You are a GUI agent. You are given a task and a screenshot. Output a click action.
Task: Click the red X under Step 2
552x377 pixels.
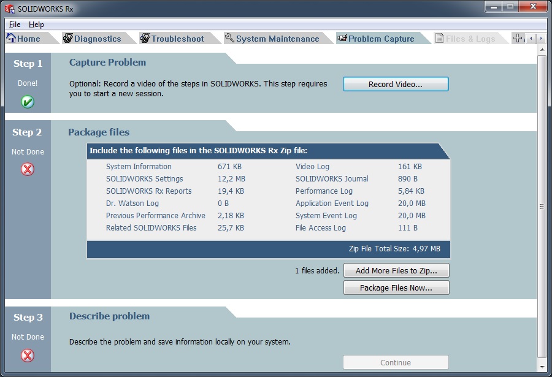point(28,169)
